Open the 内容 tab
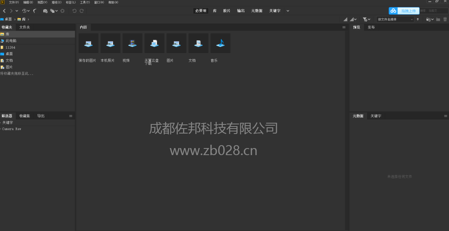The image size is (449, 231). click(x=83, y=27)
